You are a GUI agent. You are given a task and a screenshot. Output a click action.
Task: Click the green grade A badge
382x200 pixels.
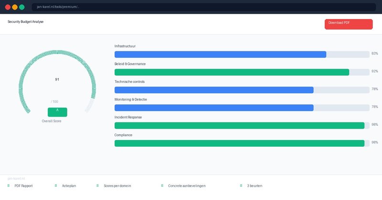pos(57,112)
